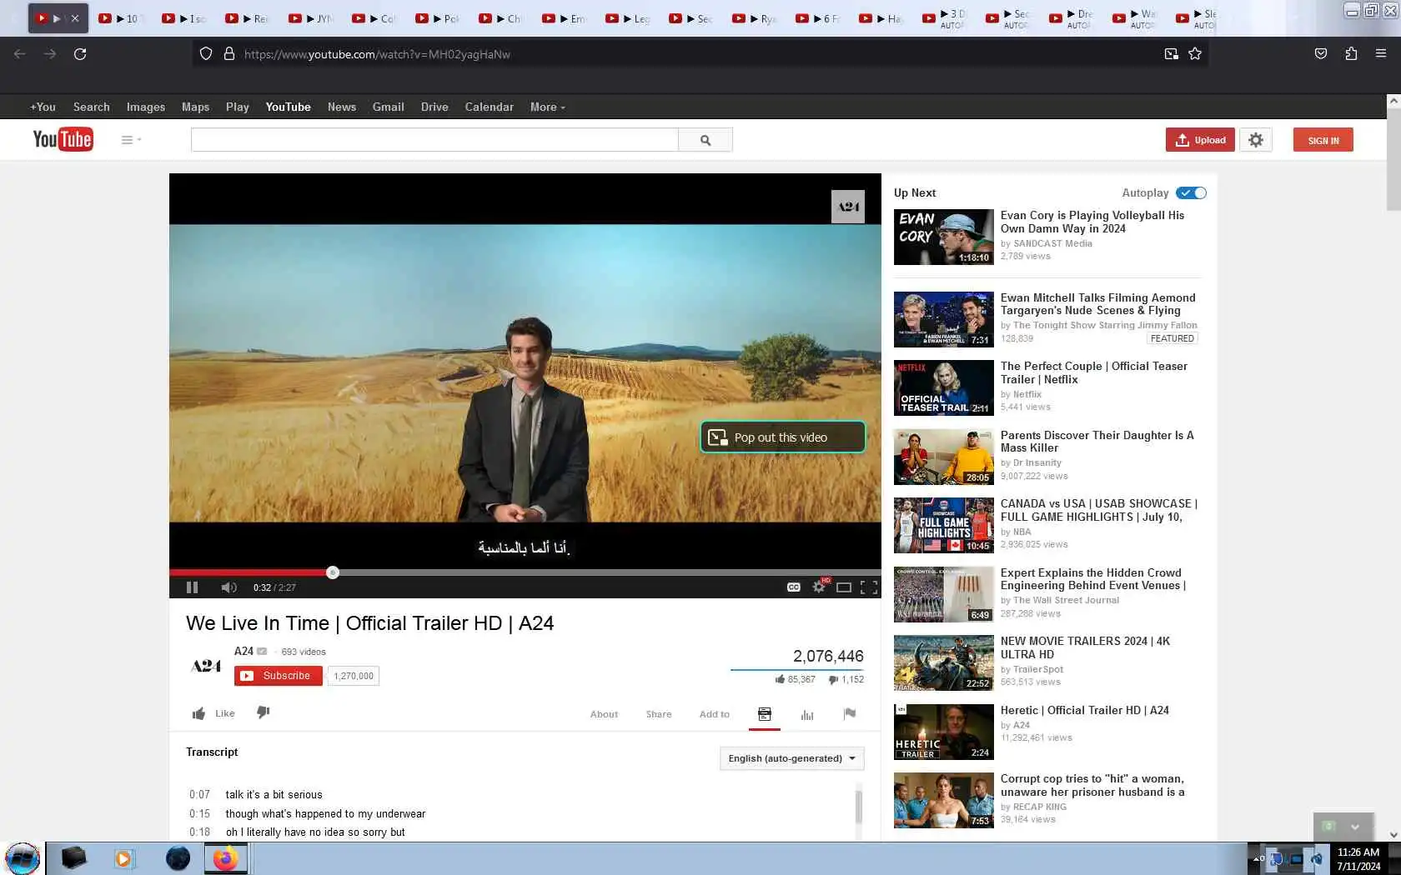Screen dimensions: 1401x875
Task: Open the Add to tab
Action: coord(714,714)
